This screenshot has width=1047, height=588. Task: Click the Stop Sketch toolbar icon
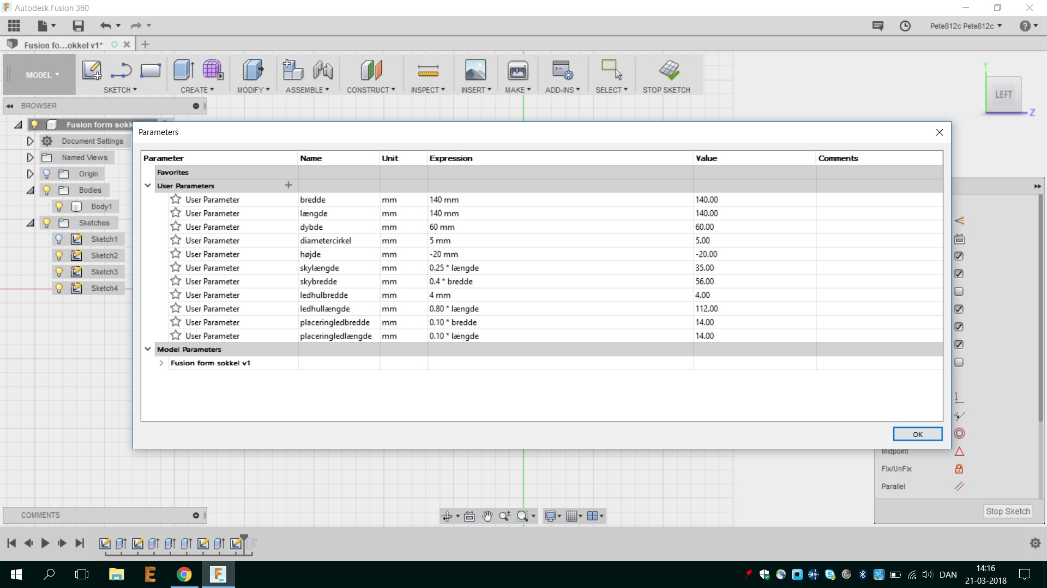click(x=669, y=70)
